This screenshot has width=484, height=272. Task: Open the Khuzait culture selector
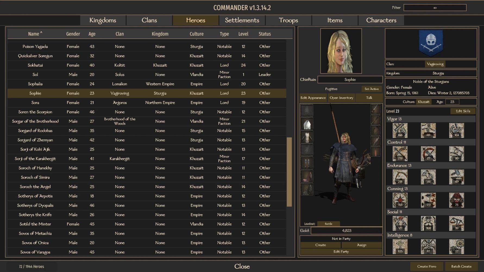tap(423, 102)
